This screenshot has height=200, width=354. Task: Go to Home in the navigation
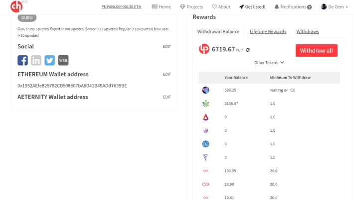pos(161,7)
